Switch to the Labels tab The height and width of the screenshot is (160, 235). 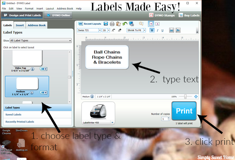pos(7,25)
